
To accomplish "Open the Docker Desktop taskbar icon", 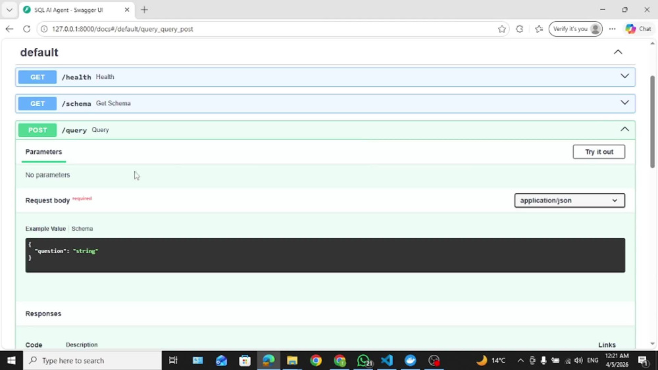I will point(410,360).
